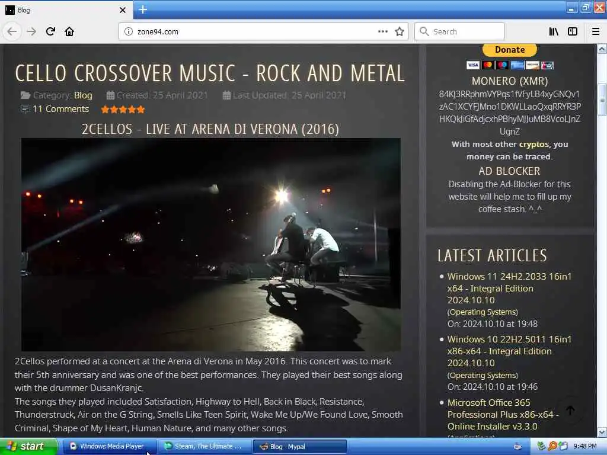Image resolution: width=607 pixels, height=455 pixels.
Task: Click the first Operating Systems category label
Action: (483, 312)
